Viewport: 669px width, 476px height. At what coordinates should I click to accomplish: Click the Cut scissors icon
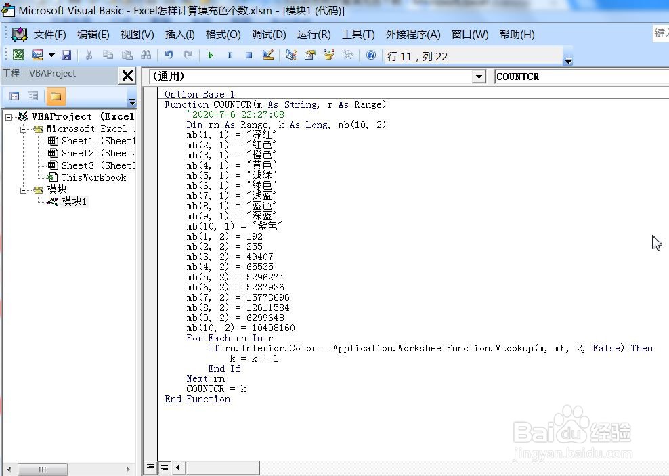(x=89, y=55)
